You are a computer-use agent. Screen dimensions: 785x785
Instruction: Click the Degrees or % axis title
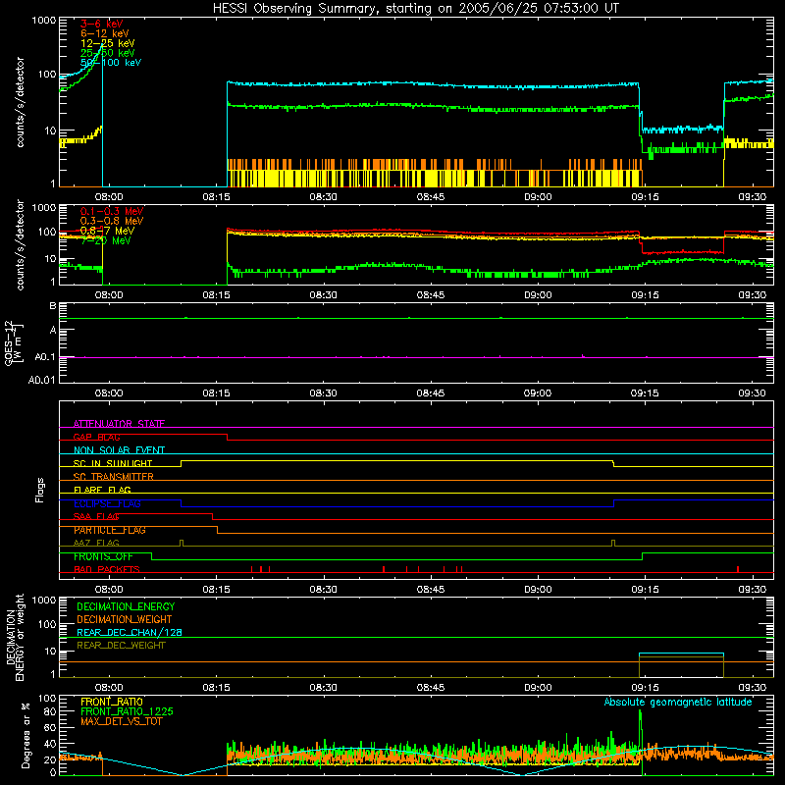click(x=26, y=736)
